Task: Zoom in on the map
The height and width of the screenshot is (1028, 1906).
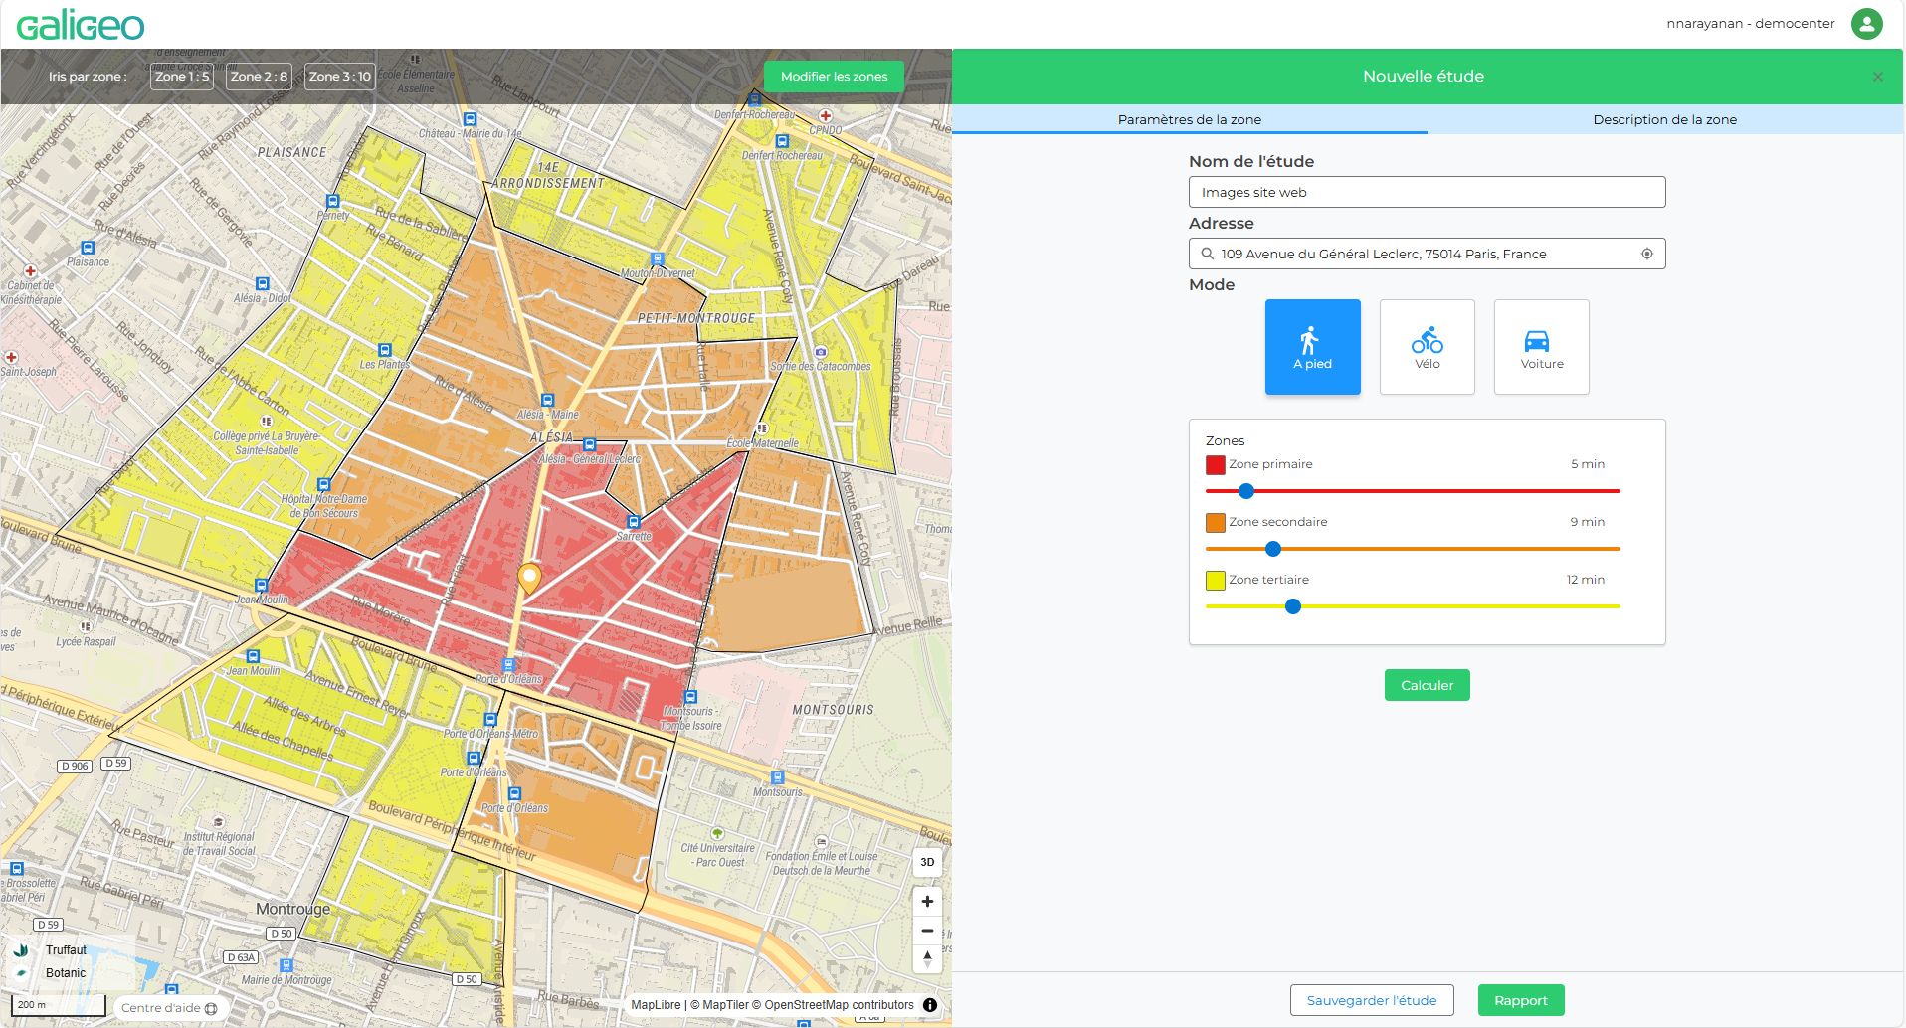Action: (927, 902)
